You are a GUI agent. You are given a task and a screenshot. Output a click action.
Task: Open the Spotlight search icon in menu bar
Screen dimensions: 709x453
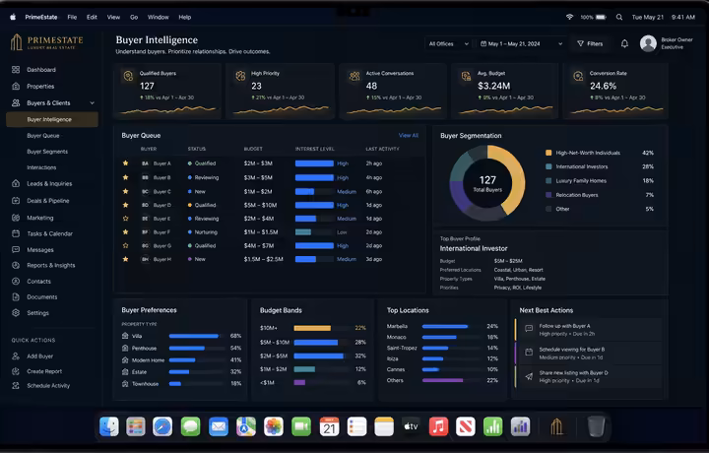click(619, 17)
